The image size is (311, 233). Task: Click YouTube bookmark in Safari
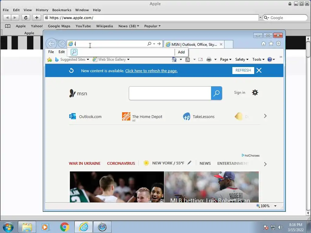pyautogui.click(x=83, y=26)
